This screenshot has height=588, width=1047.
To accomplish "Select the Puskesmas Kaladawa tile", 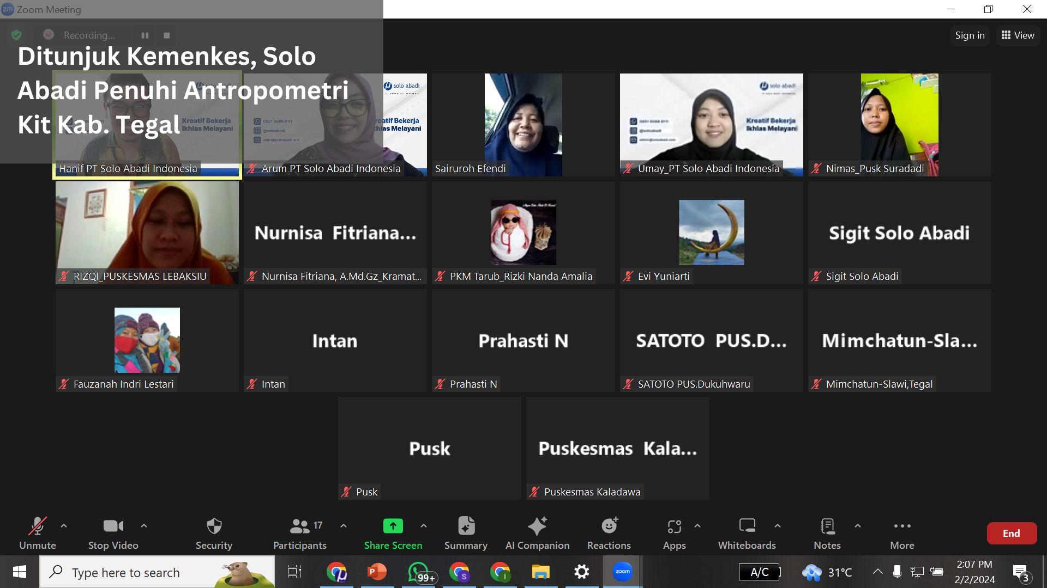I will 618,448.
